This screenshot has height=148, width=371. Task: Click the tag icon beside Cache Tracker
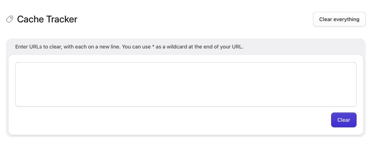10,19
